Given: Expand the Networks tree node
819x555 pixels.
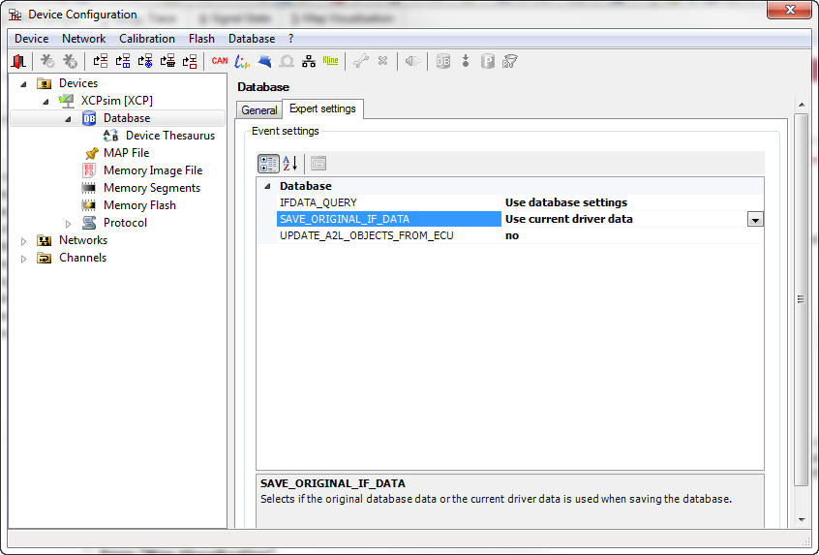Looking at the screenshot, I should [24, 240].
